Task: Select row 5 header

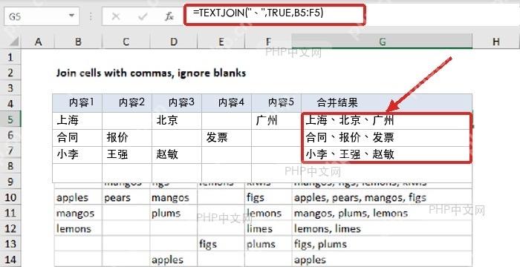Action: click(10, 119)
